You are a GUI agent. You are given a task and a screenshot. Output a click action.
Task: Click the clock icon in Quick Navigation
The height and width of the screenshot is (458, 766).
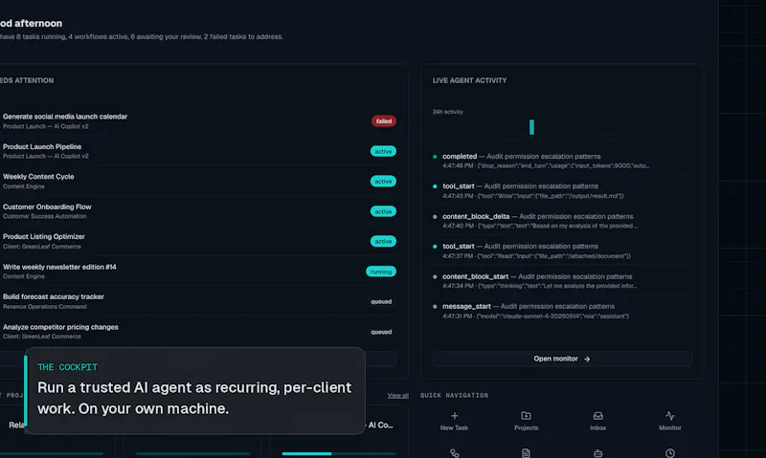[x=669, y=453]
